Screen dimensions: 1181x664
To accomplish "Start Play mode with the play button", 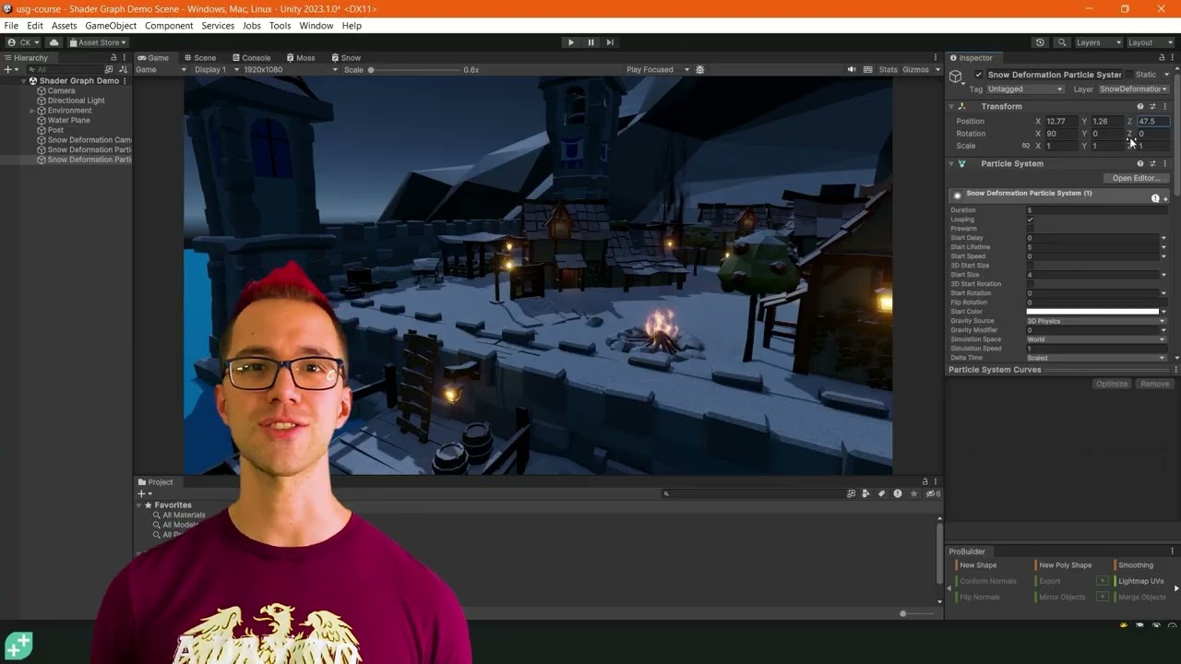I will click(x=570, y=42).
